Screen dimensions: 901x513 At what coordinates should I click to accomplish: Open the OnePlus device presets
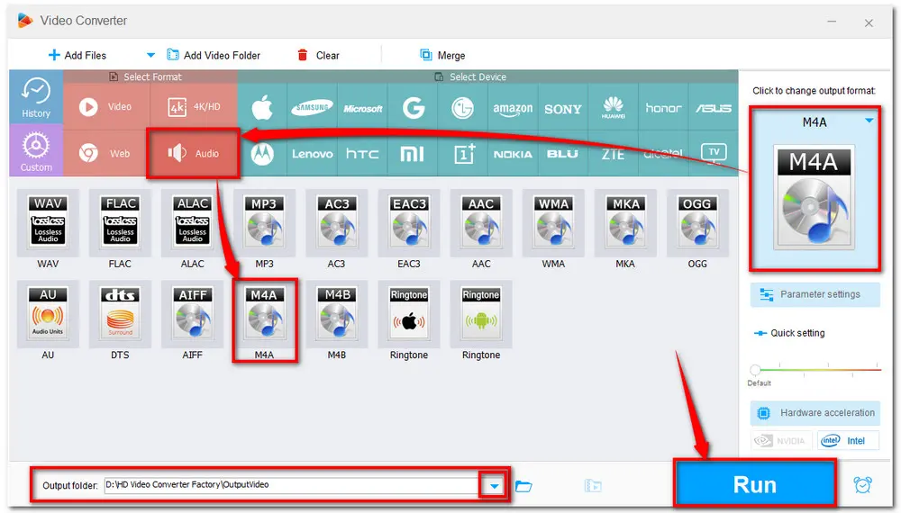462,154
